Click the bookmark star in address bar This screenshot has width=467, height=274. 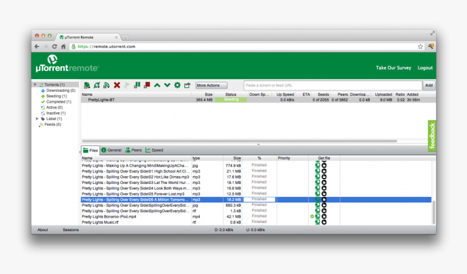420,47
